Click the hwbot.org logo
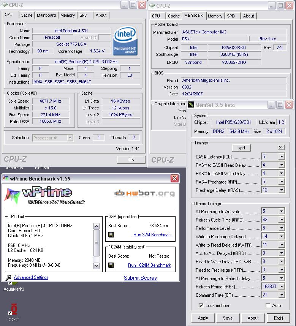Screen dimensions: 296x326 [145, 193]
